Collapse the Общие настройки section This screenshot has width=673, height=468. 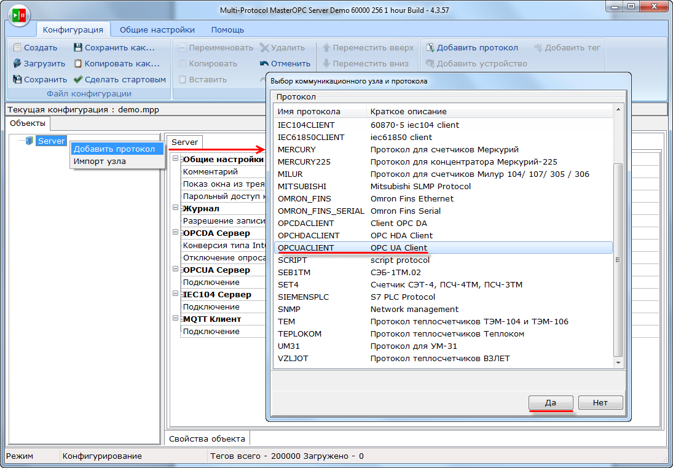176,159
